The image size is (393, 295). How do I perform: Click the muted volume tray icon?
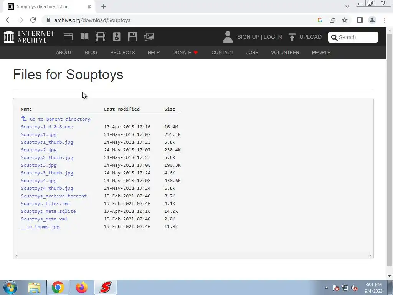tap(354, 288)
